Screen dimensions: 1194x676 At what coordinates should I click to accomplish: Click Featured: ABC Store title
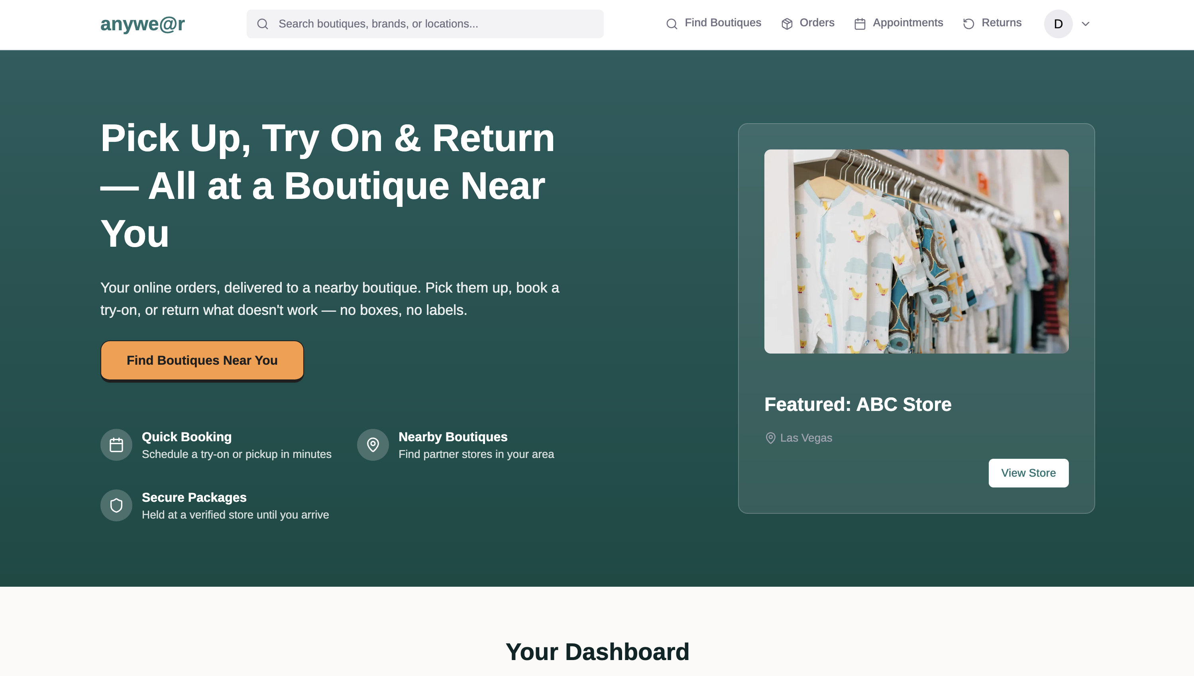[x=857, y=405]
